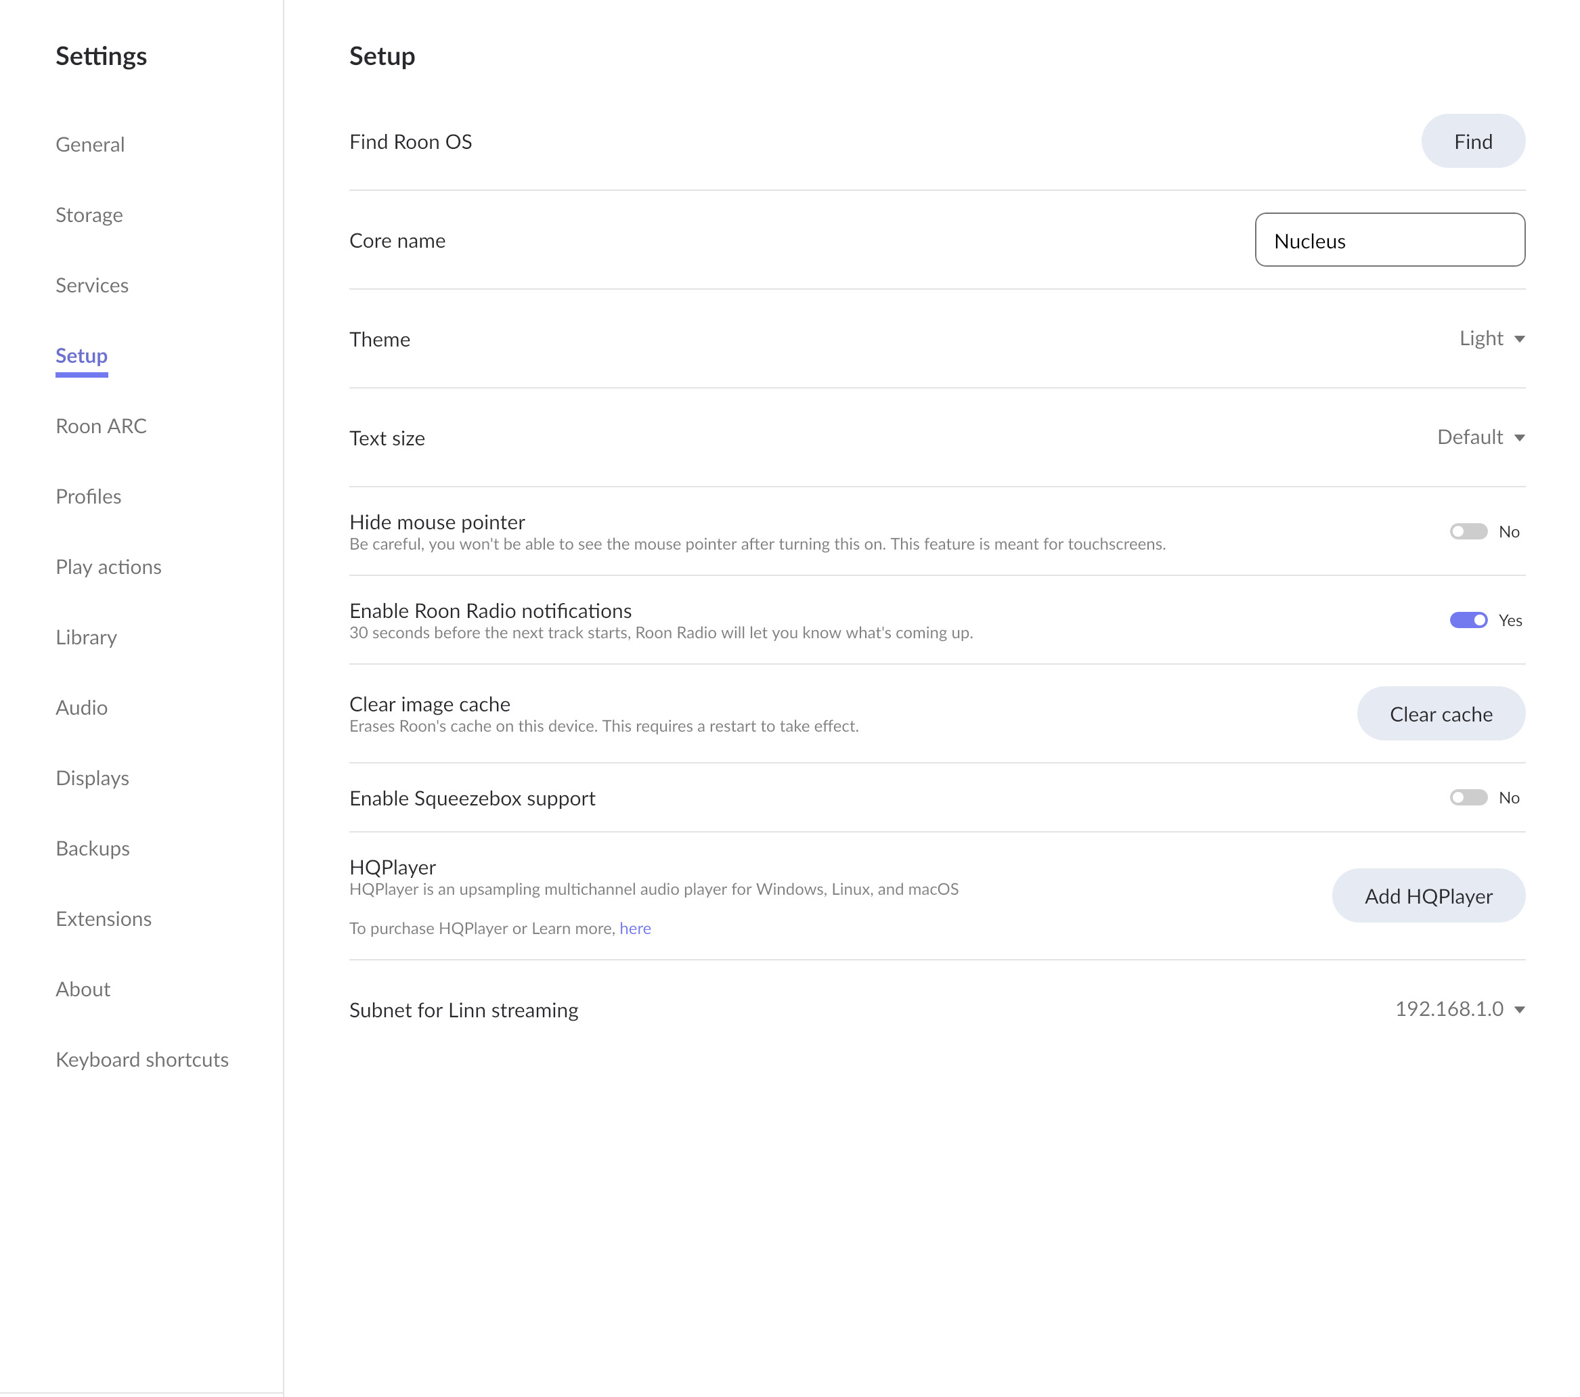The image size is (1580, 1397).
Task: Open the Theme dropdown
Action: (1491, 338)
